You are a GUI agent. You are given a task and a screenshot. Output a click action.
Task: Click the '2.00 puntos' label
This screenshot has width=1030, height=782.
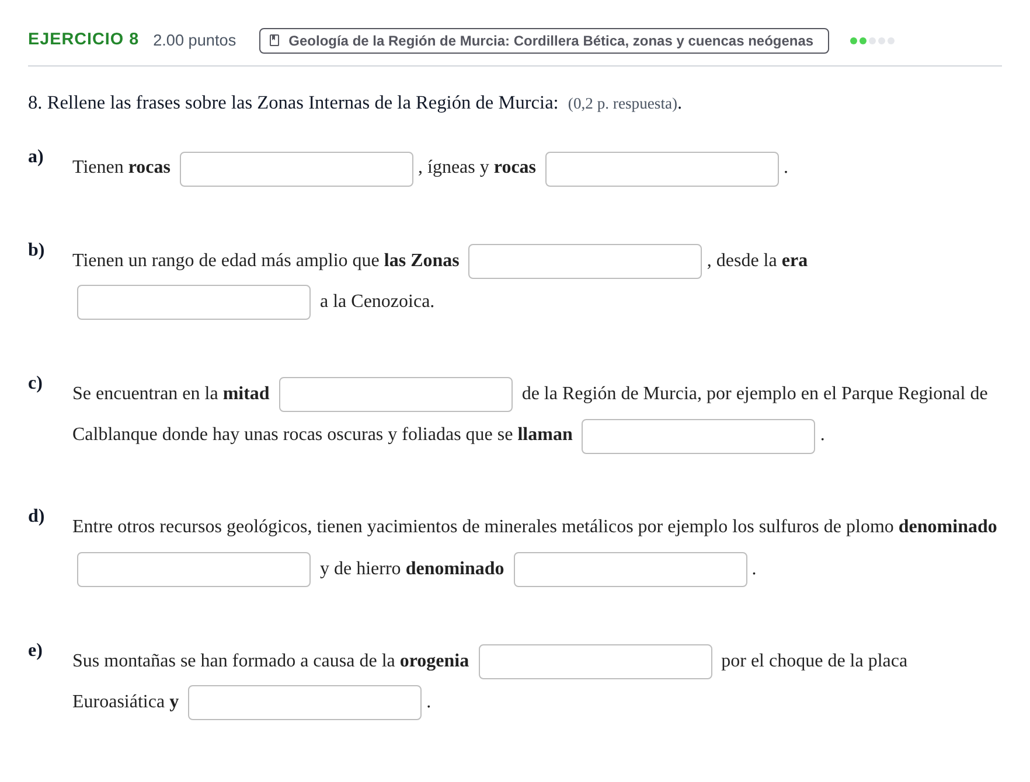coord(194,40)
